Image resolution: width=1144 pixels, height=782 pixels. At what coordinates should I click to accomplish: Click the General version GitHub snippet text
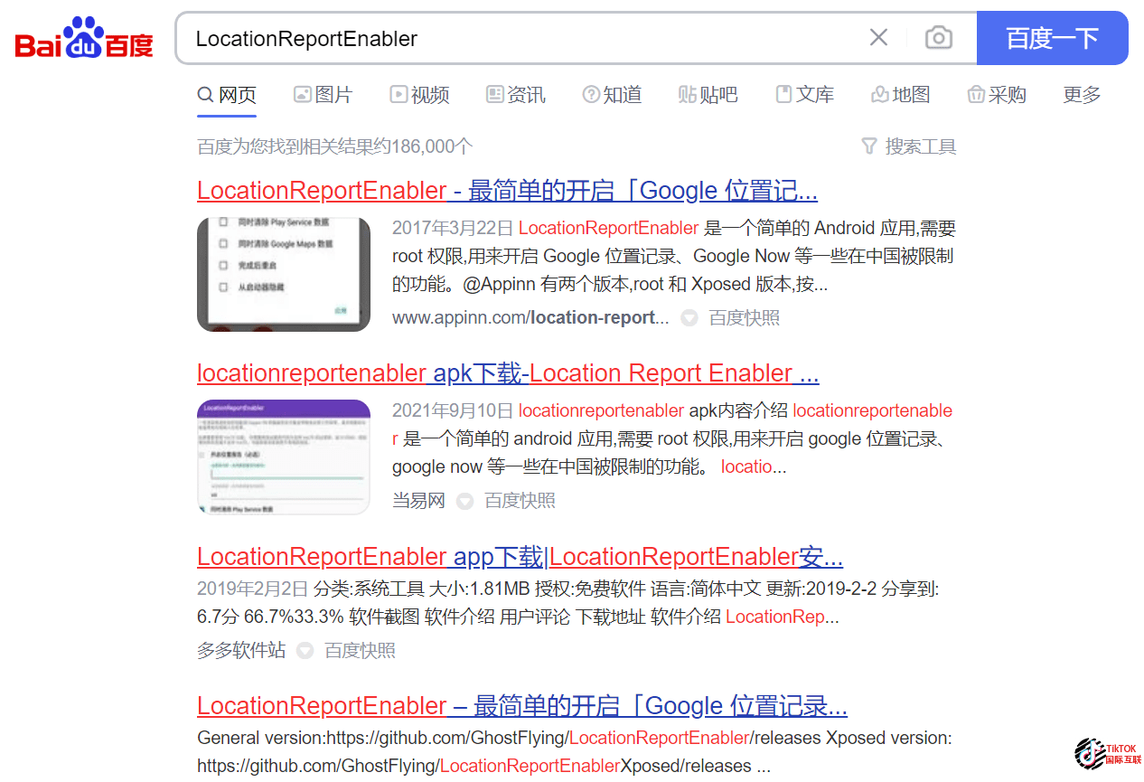(x=575, y=752)
